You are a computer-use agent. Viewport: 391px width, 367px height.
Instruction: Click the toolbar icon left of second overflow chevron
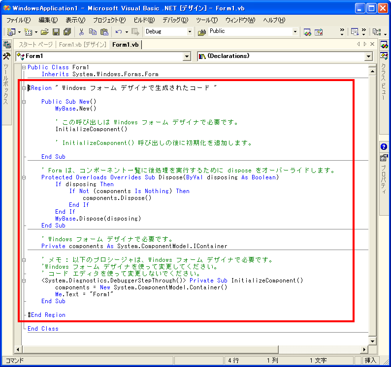click(355, 31)
